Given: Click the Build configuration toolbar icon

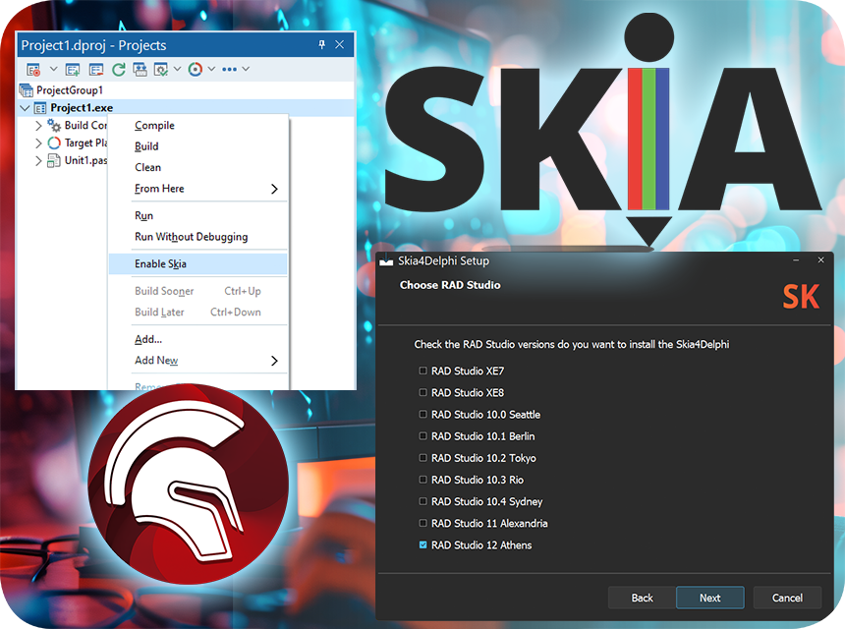Looking at the screenshot, I should coord(160,69).
